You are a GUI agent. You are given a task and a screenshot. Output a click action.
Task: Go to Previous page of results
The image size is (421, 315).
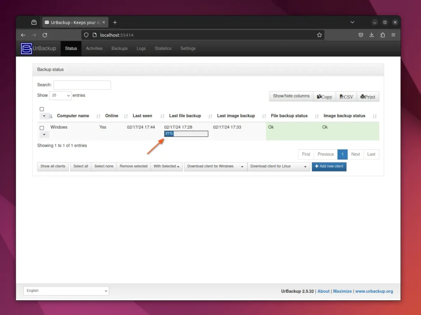click(x=326, y=154)
